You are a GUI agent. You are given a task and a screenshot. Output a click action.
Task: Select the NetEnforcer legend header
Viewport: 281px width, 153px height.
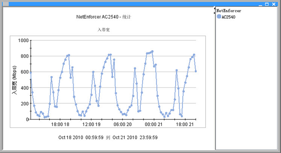229,11
